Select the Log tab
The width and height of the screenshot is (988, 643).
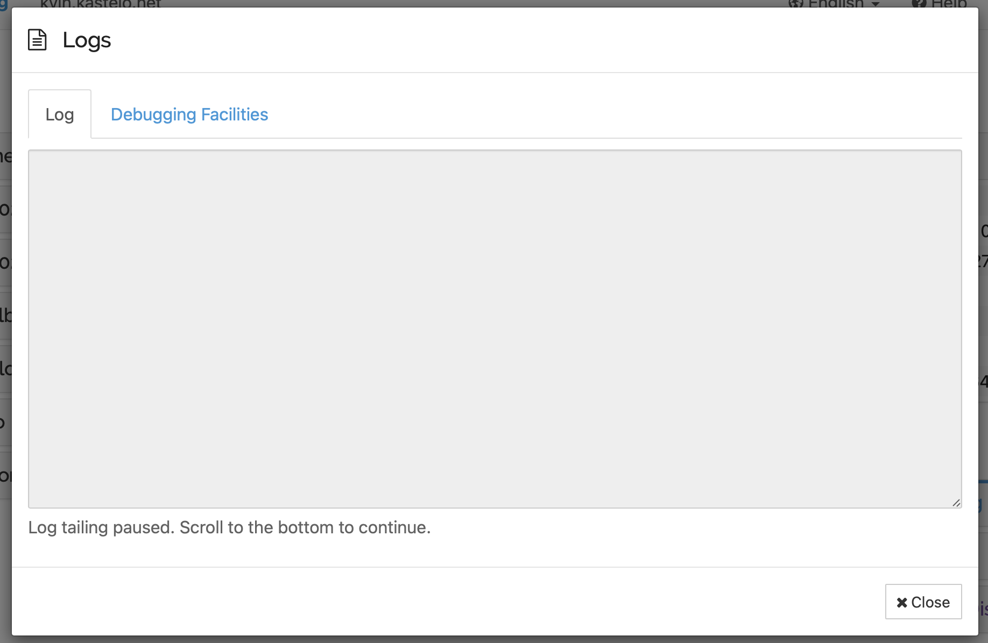[59, 114]
